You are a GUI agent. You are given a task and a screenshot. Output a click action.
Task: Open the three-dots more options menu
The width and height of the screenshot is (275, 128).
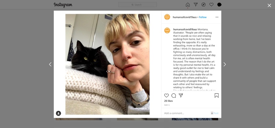[x=217, y=17]
